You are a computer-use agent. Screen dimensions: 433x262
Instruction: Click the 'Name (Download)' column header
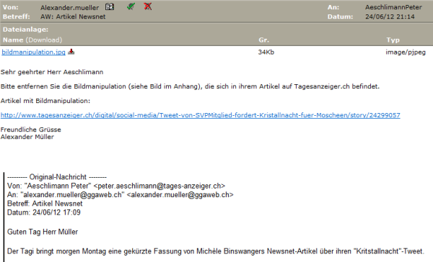32,40
